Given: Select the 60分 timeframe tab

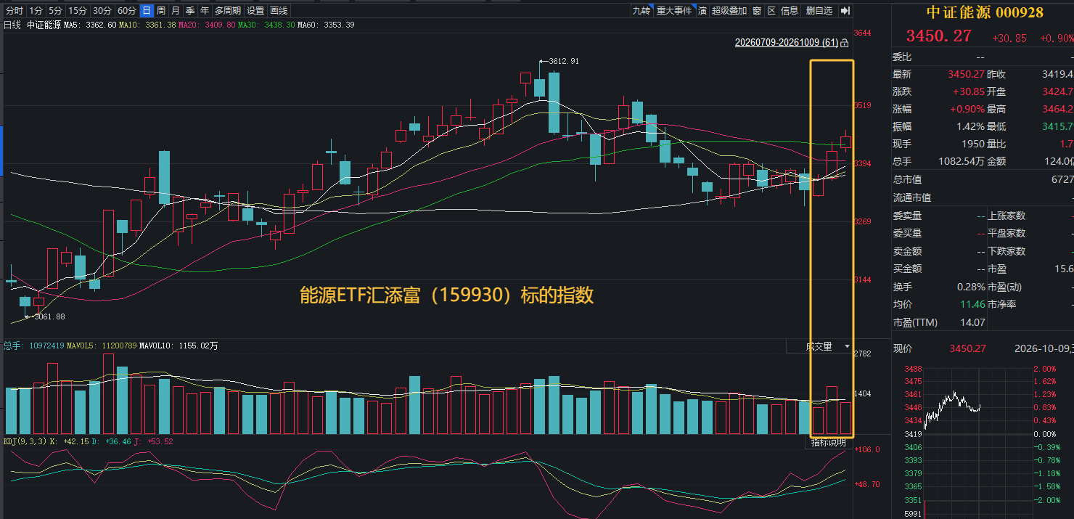Looking at the screenshot, I should [x=126, y=11].
